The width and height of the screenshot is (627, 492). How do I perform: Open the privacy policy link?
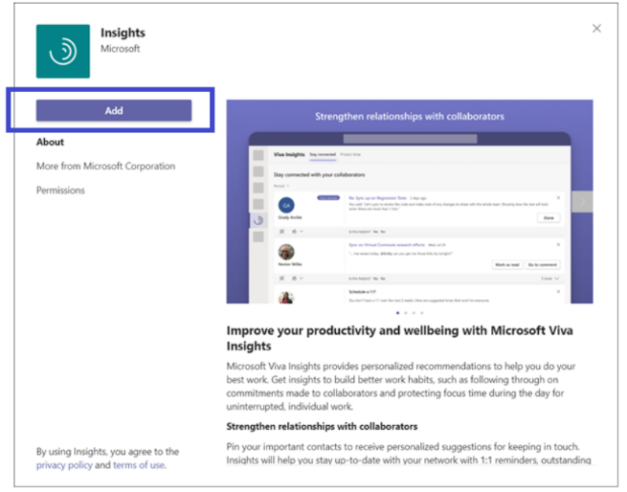[64, 465]
